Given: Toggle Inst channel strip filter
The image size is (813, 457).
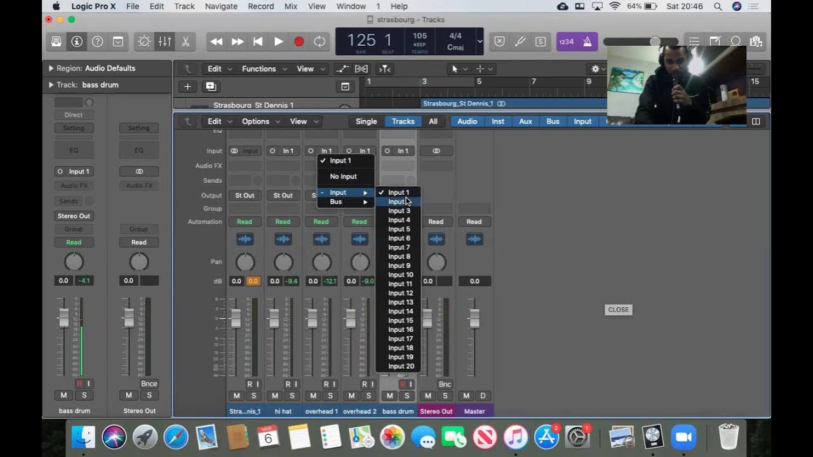Looking at the screenshot, I should [x=498, y=121].
